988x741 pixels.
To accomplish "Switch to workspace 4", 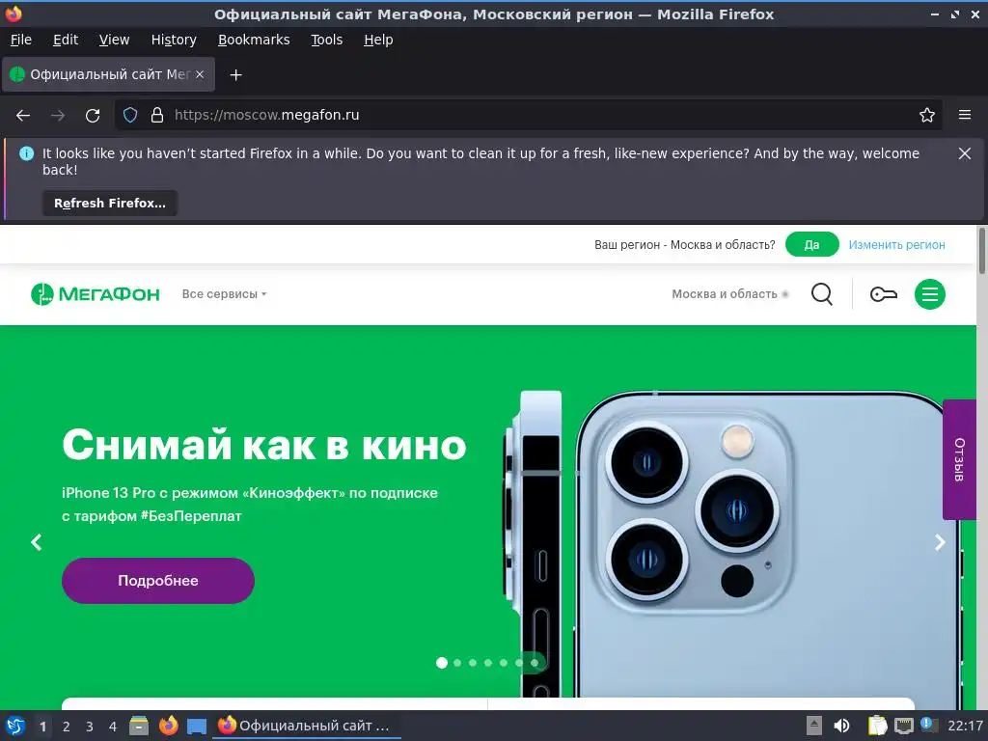I will pos(113,727).
